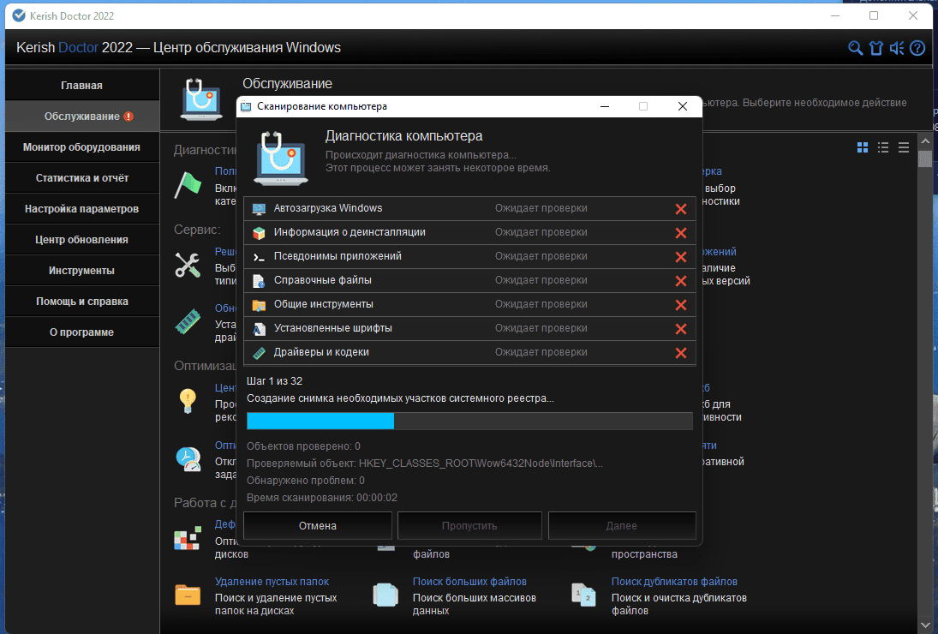
Task: Click the Драйверы и кодеки chip icon
Action: coord(259,353)
